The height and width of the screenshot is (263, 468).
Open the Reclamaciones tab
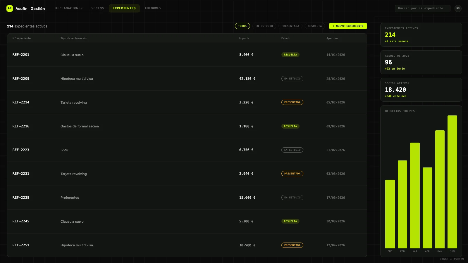[69, 8]
